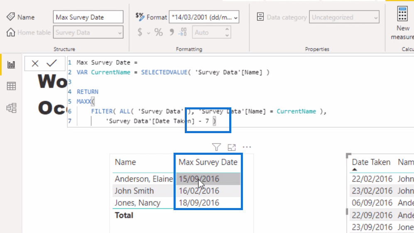Click the Name tag icon
The image size is (414, 233).
[10, 17]
